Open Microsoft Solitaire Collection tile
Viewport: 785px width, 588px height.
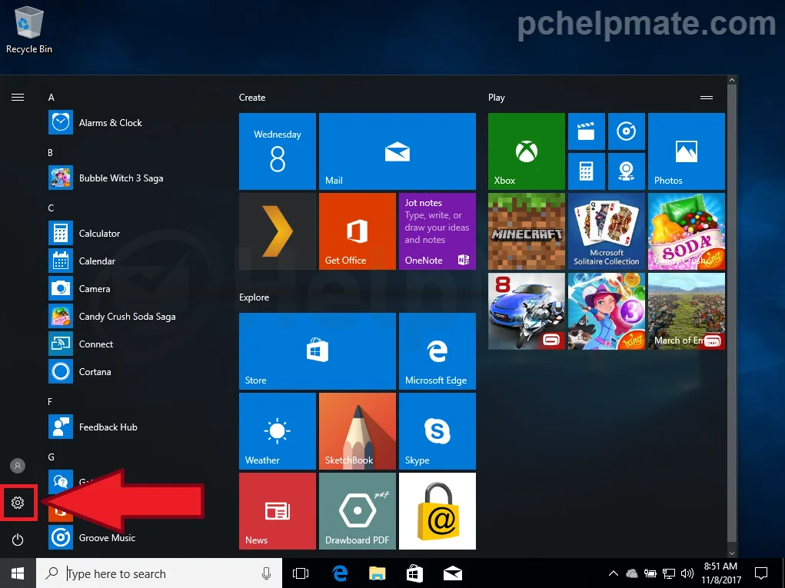(x=607, y=231)
